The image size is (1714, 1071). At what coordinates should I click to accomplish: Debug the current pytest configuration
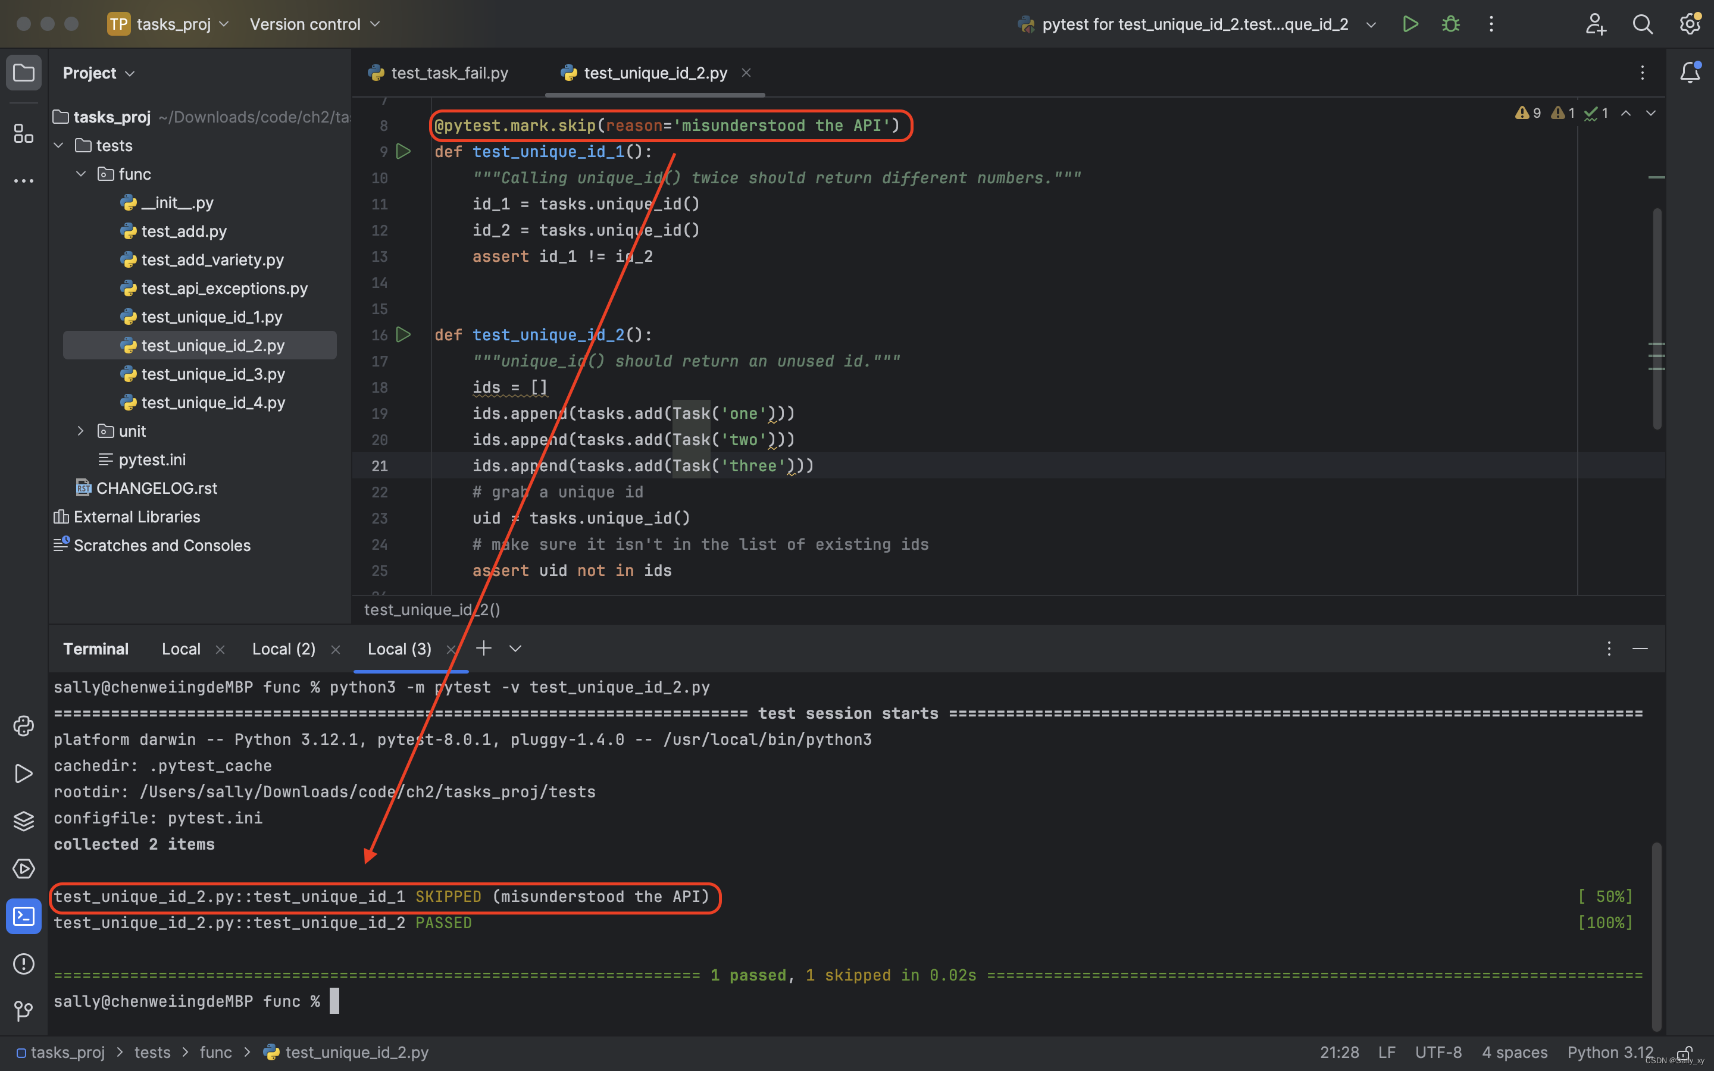click(1450, 24)
